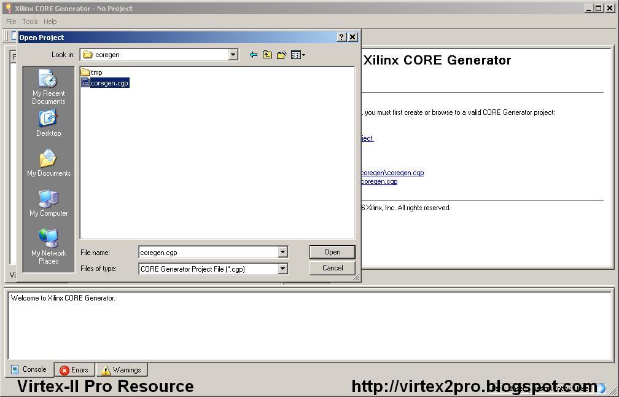This screenshot has width=619, height=397.
Task: Click the File name input field
Action: pos(208,252)
